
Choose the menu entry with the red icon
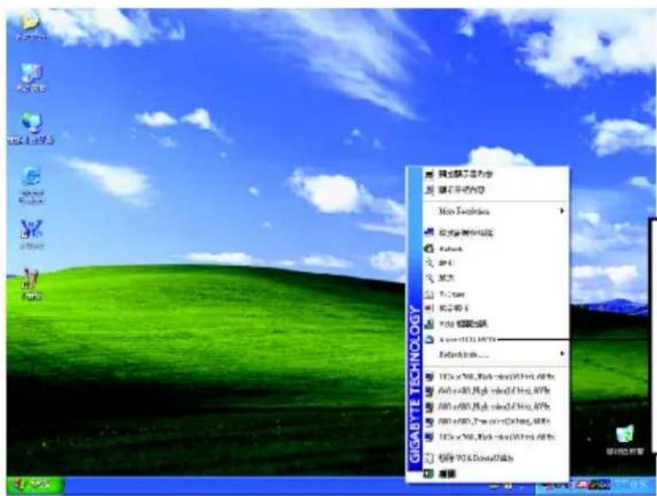(x=496, y=308)
